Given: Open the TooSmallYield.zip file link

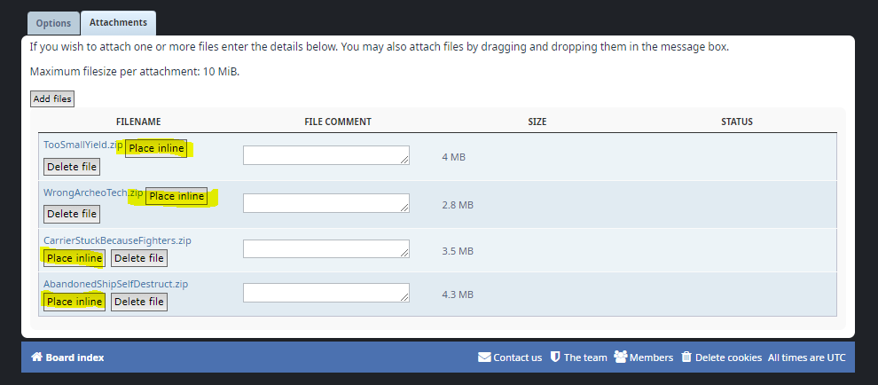Looking at the screenshot, I should pyautogui.click(x=83, y=145).
